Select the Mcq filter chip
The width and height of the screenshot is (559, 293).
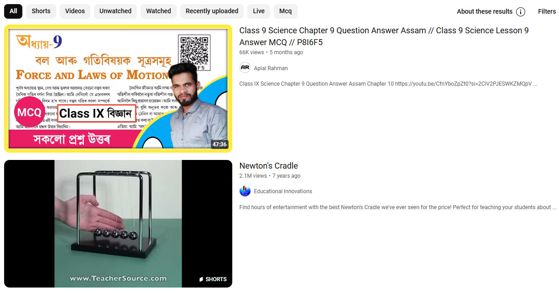pos(286,11)
